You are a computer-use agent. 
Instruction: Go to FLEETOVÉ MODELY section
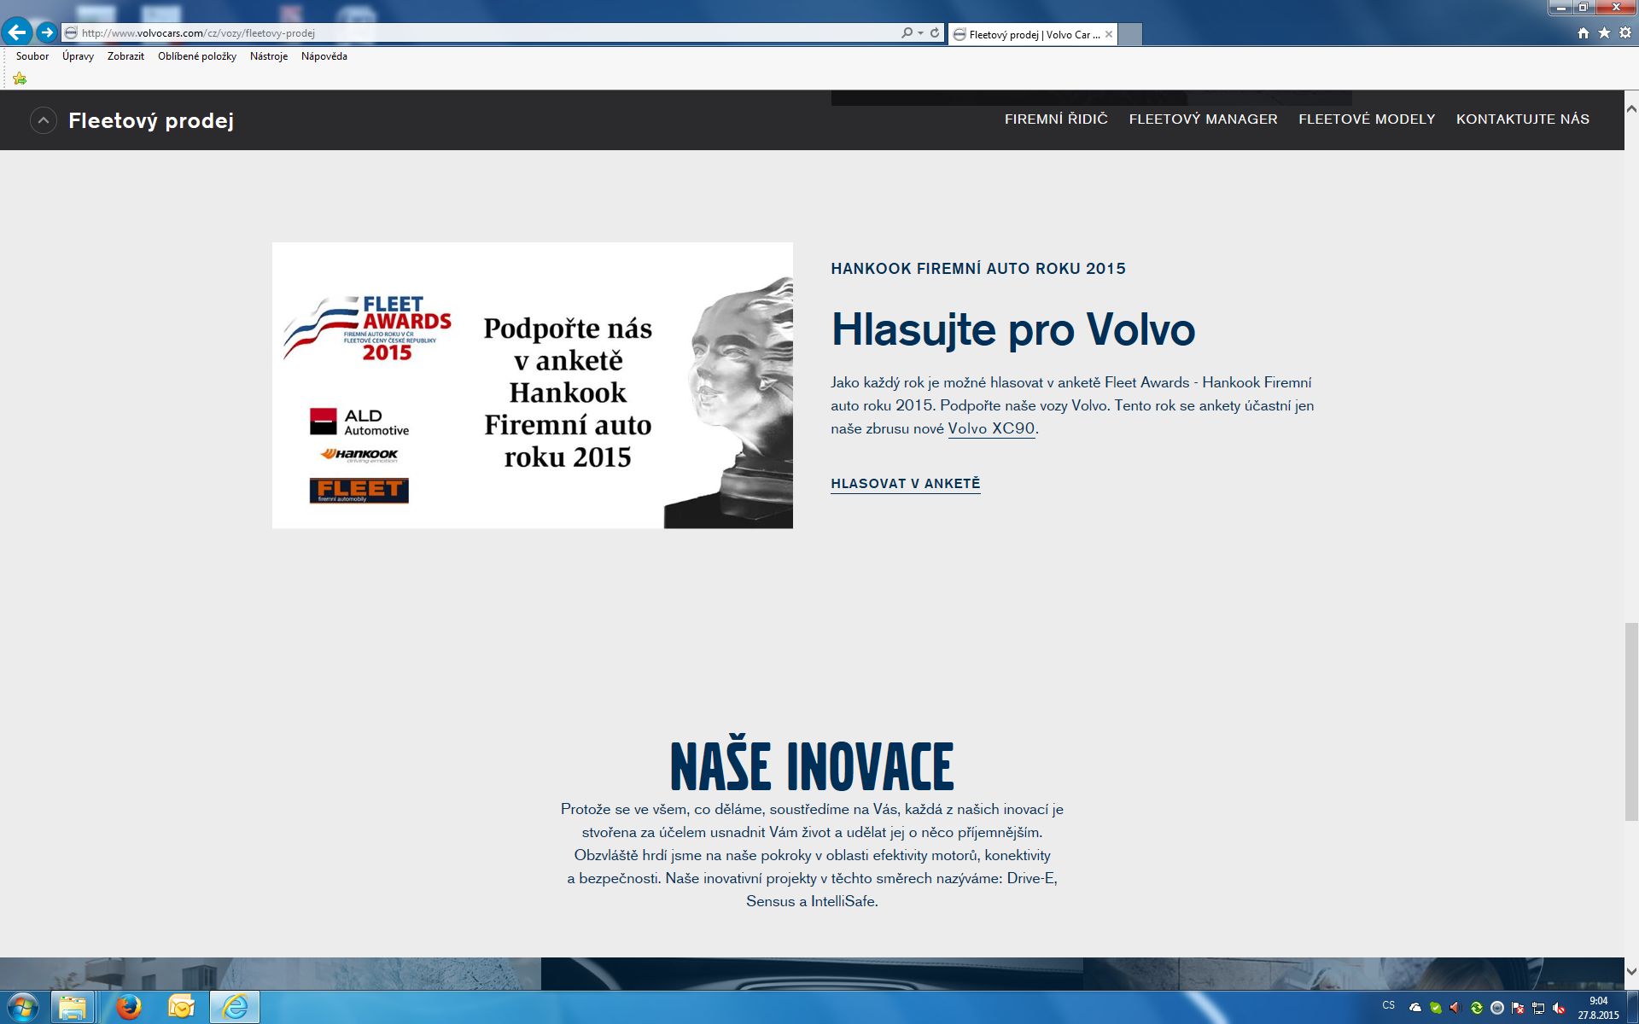coord(1367,119)
